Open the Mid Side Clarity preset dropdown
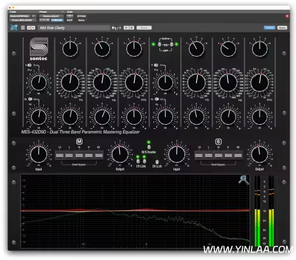296x260 pixels. coord(74,28)
